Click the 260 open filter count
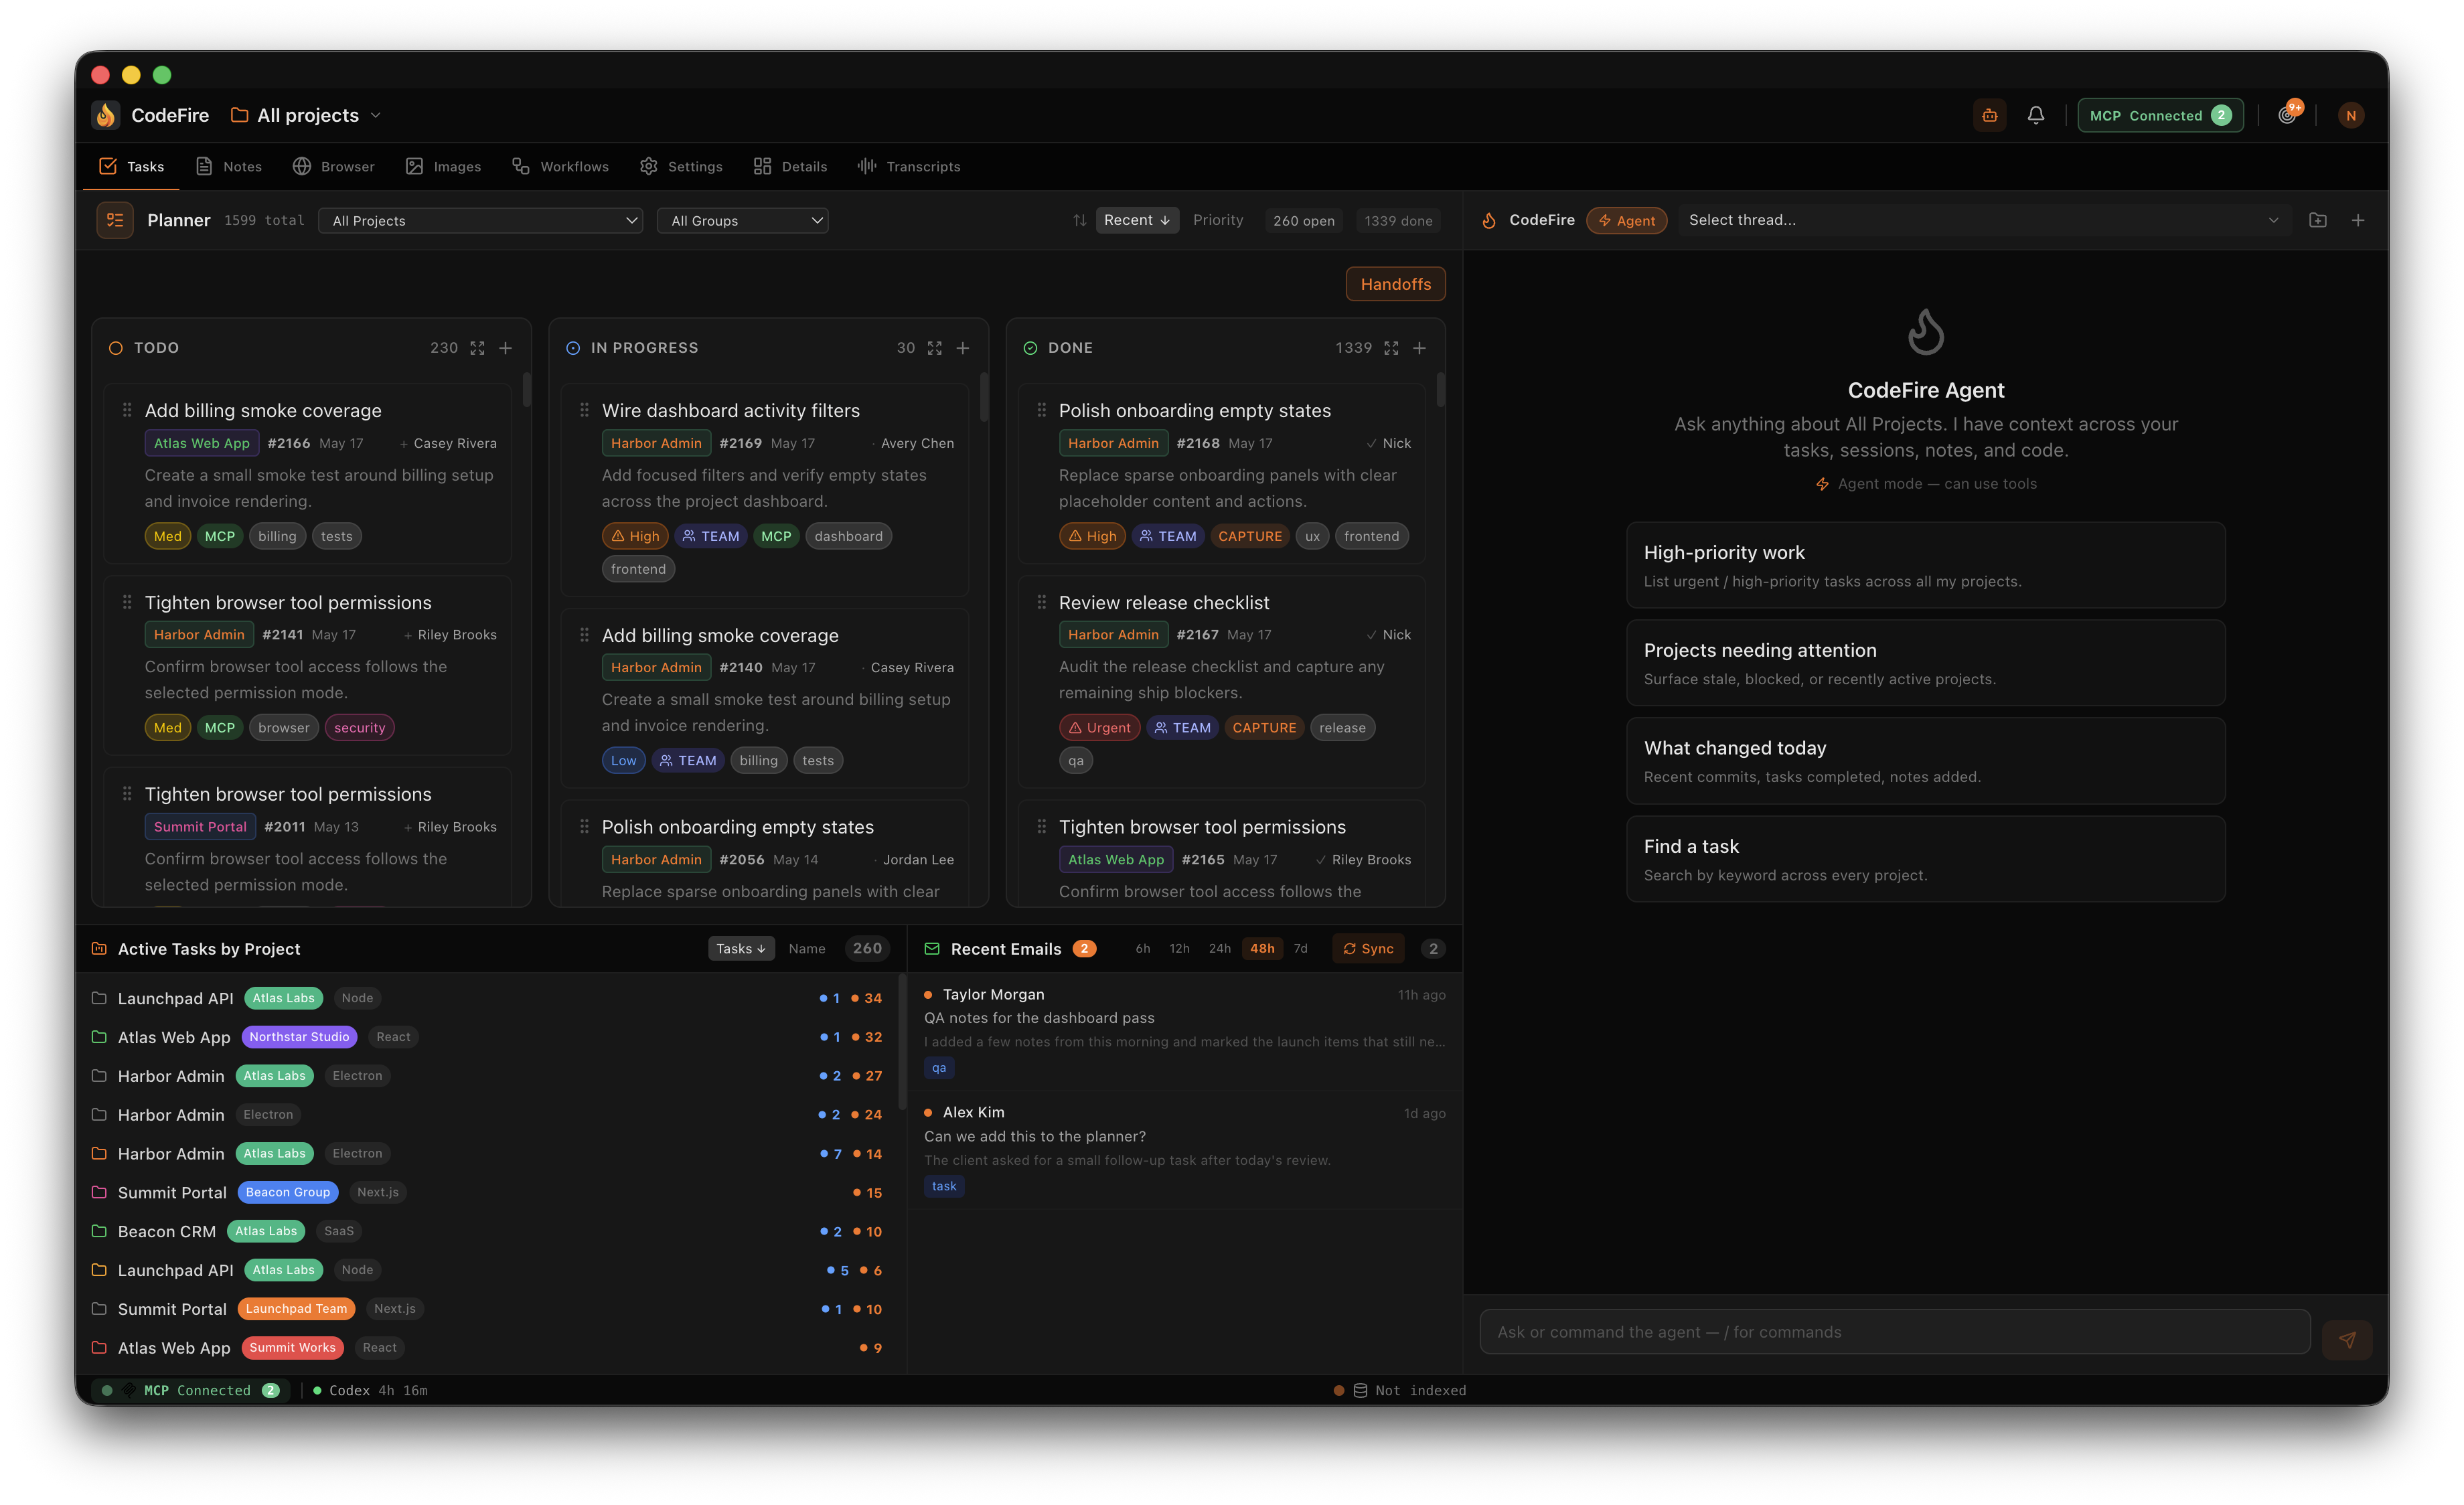 pos(1303,221)
